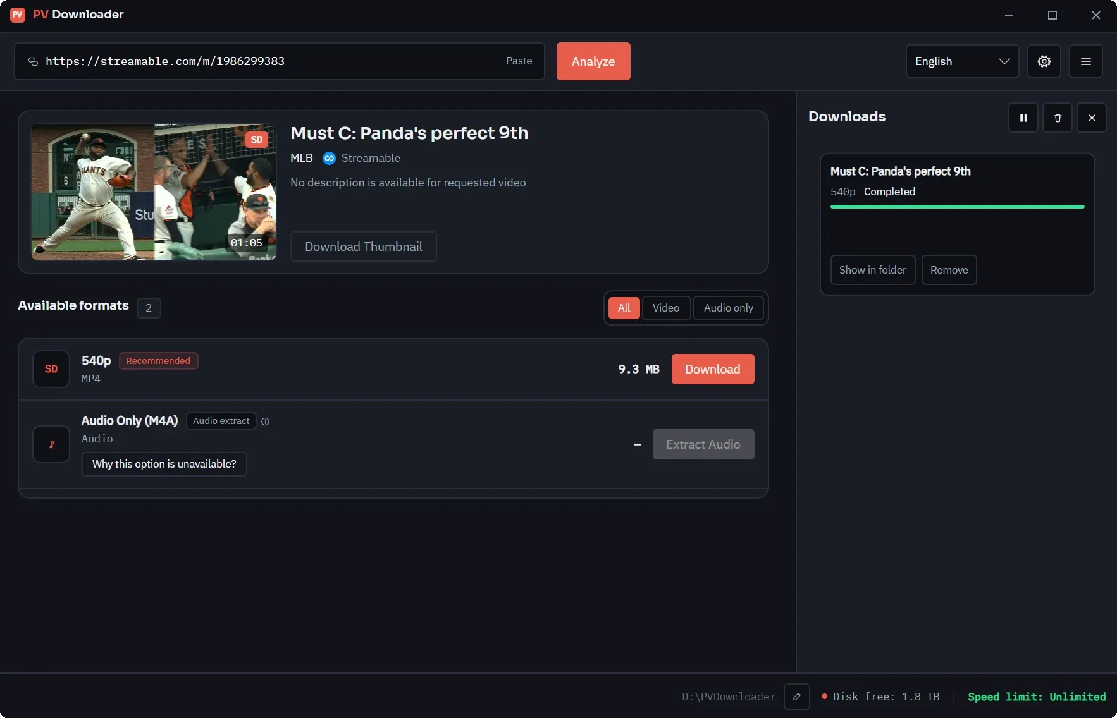Maximize the PV Downloader window
This screenshot has height=718, width=1117.
point(1052,15)
